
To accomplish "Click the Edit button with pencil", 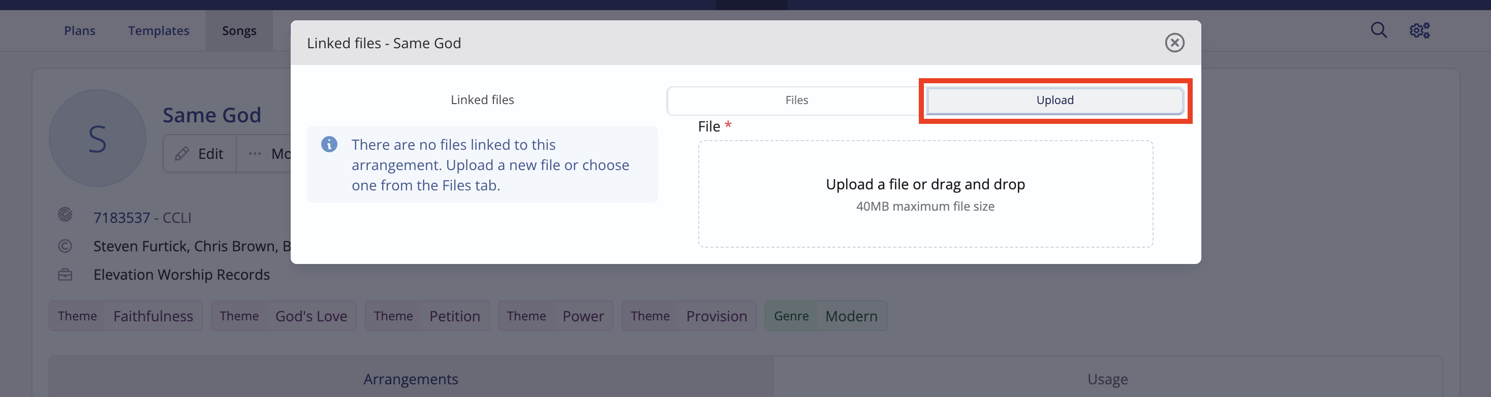I will coord(200,154).
